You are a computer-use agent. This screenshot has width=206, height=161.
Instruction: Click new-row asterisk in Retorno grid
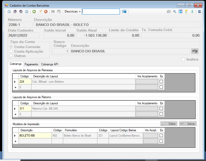[x=16, y=114]
